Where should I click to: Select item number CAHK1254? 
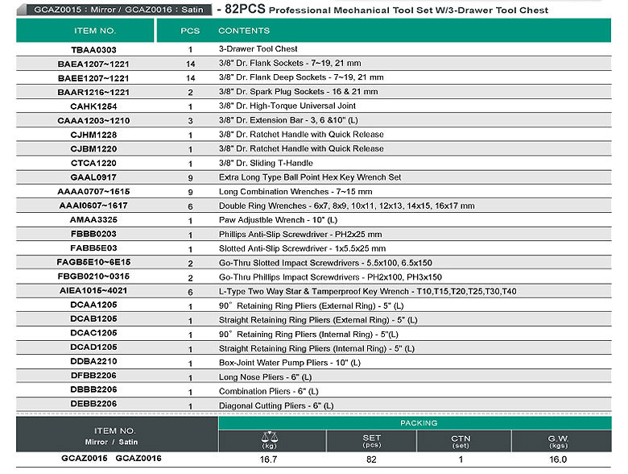(93, 106)
